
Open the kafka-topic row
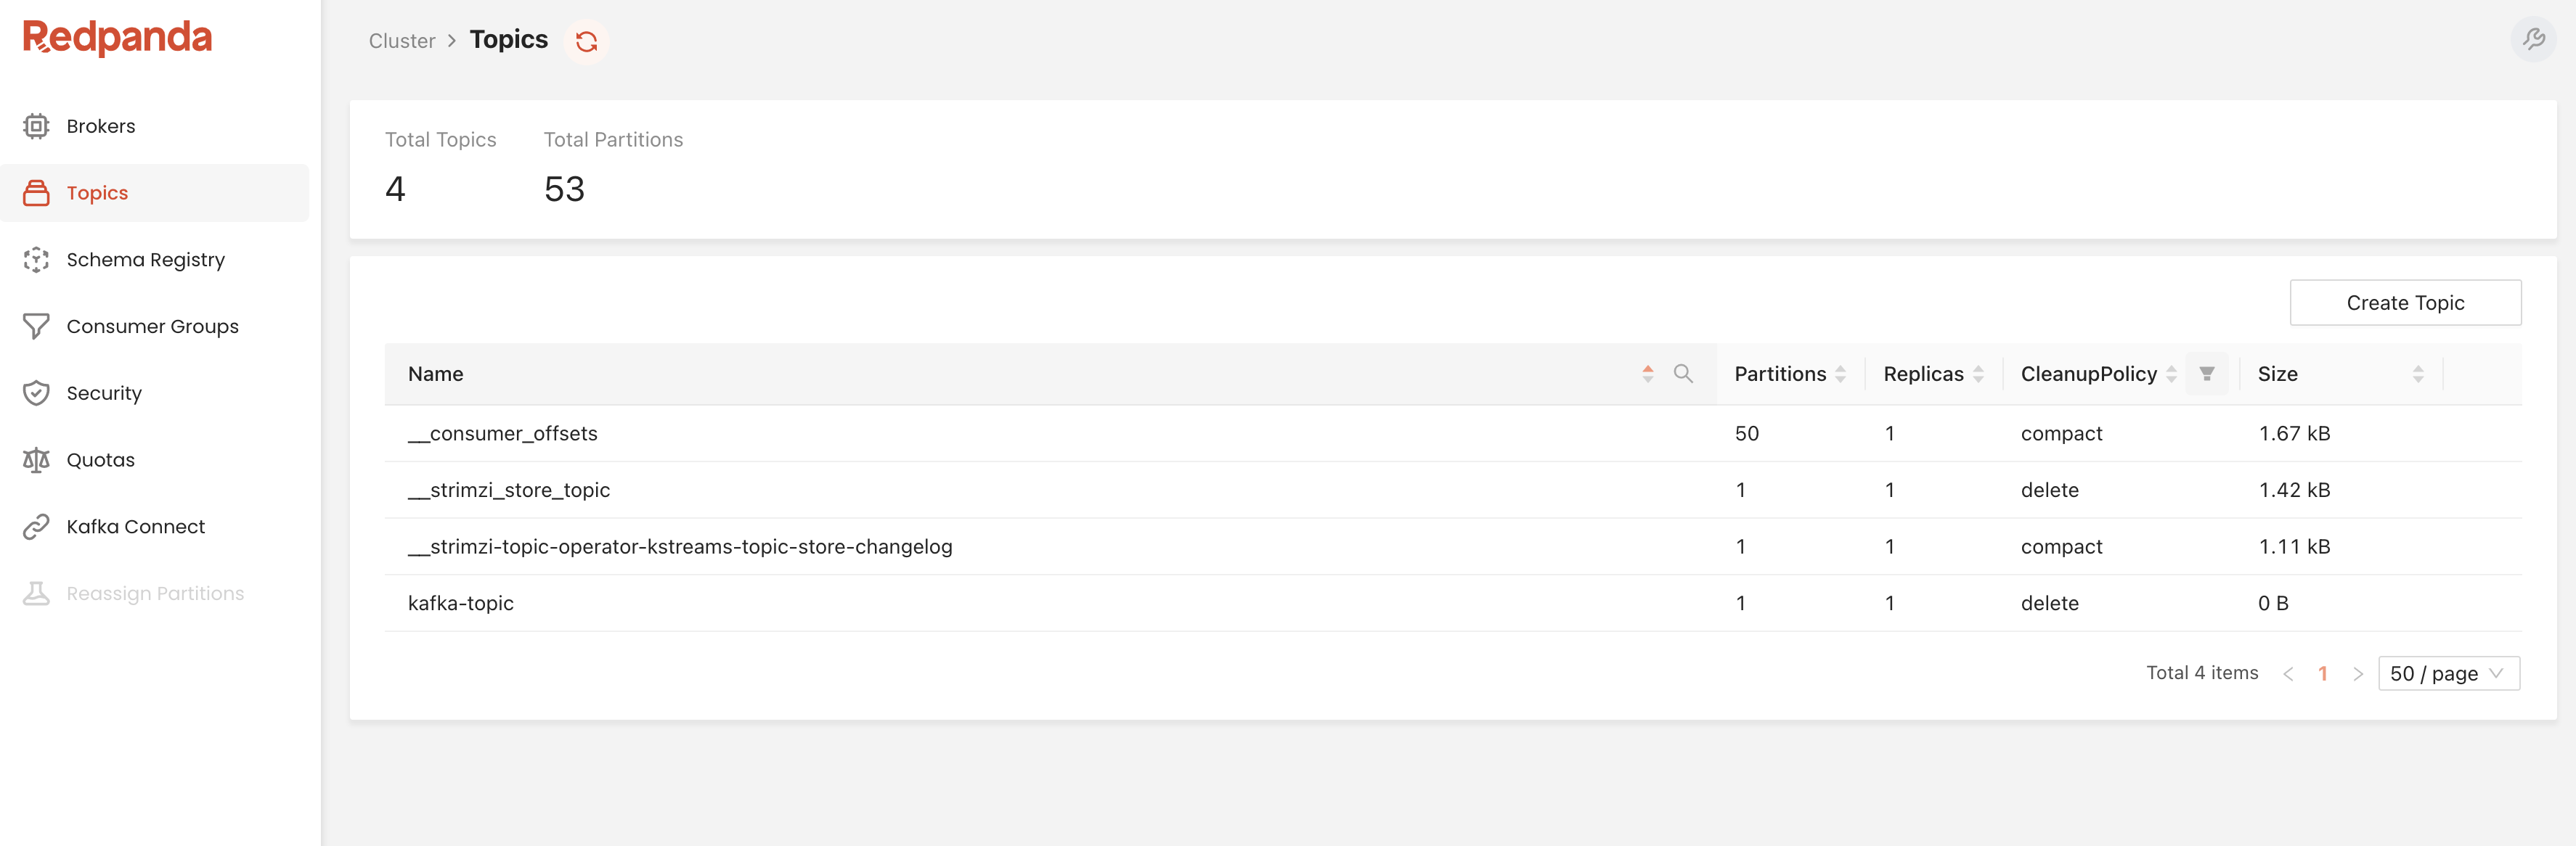coord(461,603)
